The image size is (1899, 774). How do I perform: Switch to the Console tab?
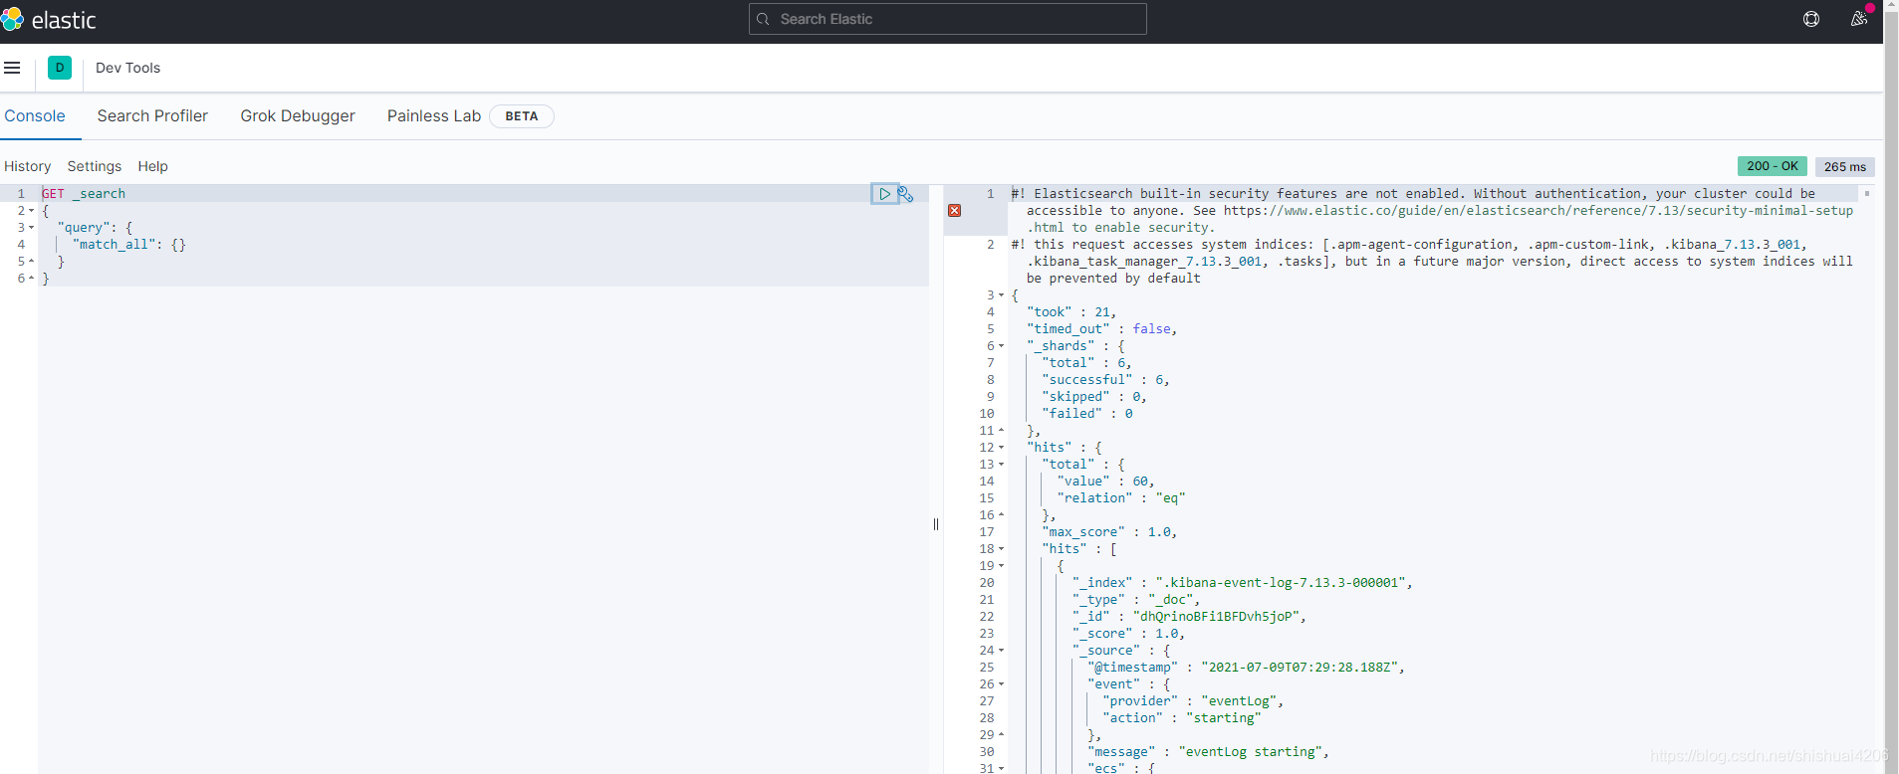[35, 115]
